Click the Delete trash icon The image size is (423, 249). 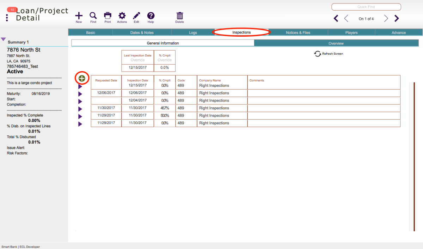[x=179, y=16]
